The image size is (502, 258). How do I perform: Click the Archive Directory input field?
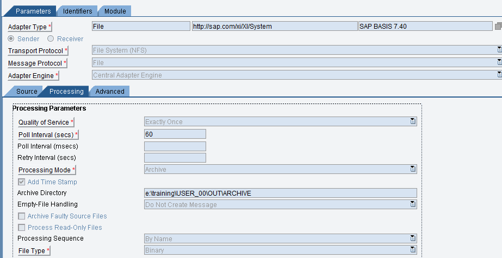[281, 193]
